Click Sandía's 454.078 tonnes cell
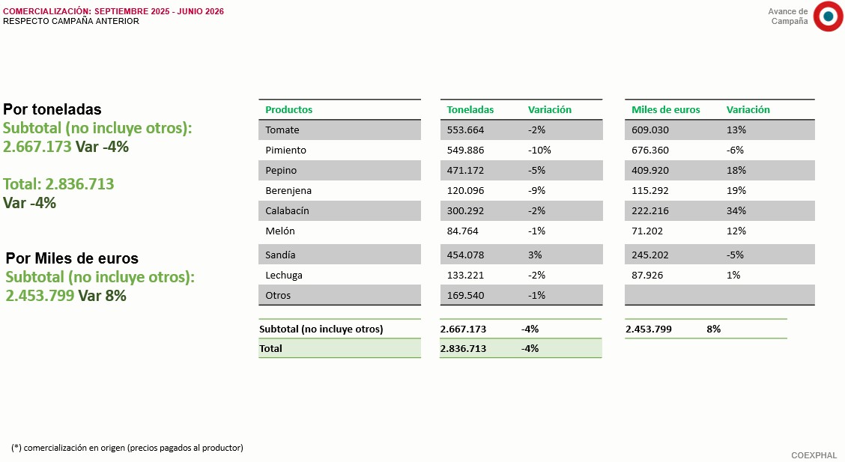This screenshot has height=462, width=845. (x=465, y=255)
